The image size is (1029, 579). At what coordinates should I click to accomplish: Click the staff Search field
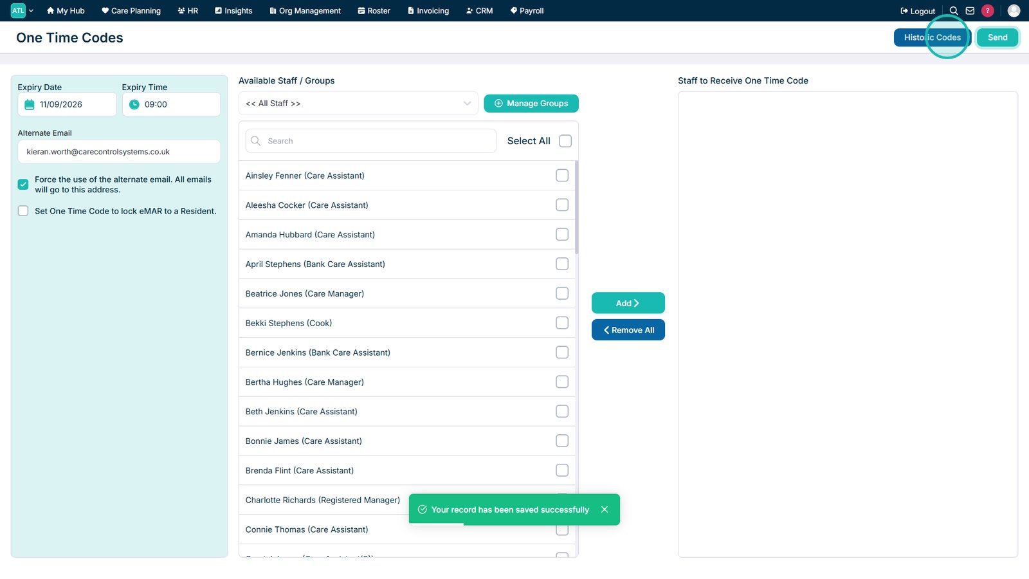[371, 141]
